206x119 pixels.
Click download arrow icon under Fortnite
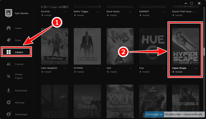42,15
